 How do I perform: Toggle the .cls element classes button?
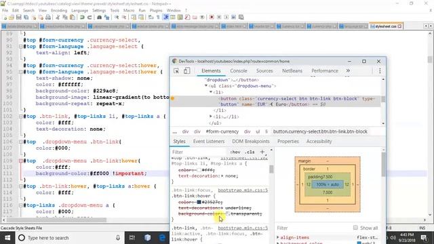tap(250, 152)
